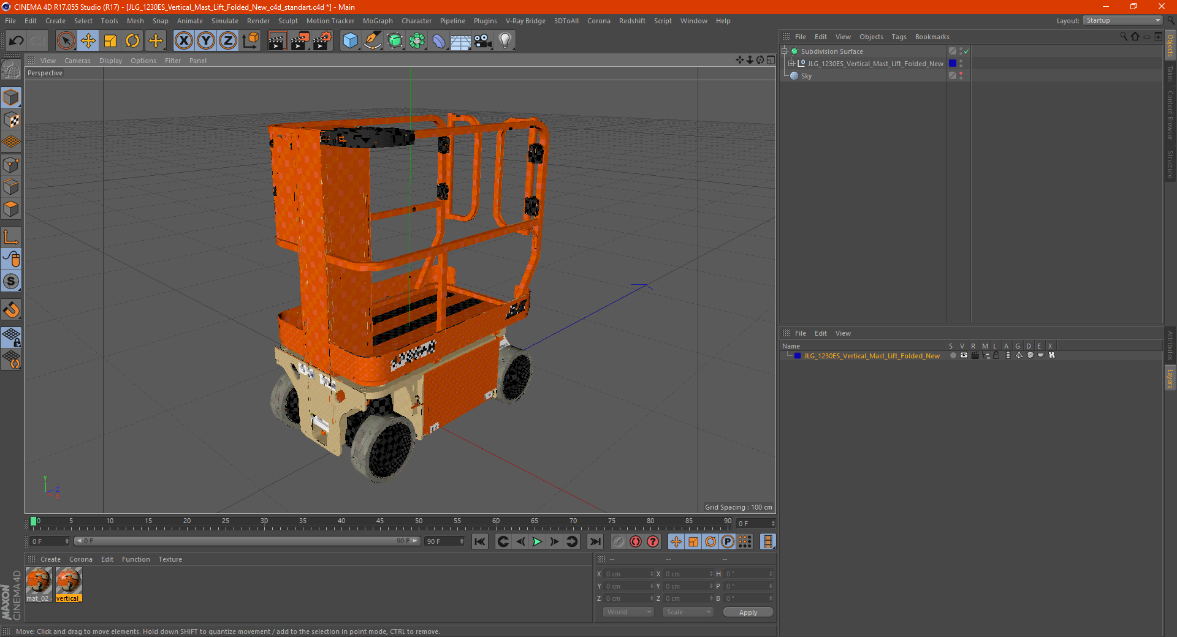Collapse the Subdivision Surface hierarchy
This screenshot has height=637, width=1177.
(x=784, y=51)
